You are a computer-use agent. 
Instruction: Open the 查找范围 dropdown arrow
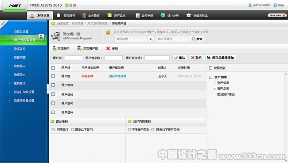click(x=151, y=39)
